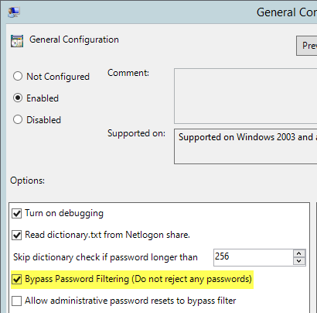Select the Not Configured radio button
The height and width of the screenshot is (313, 317).
18,76
